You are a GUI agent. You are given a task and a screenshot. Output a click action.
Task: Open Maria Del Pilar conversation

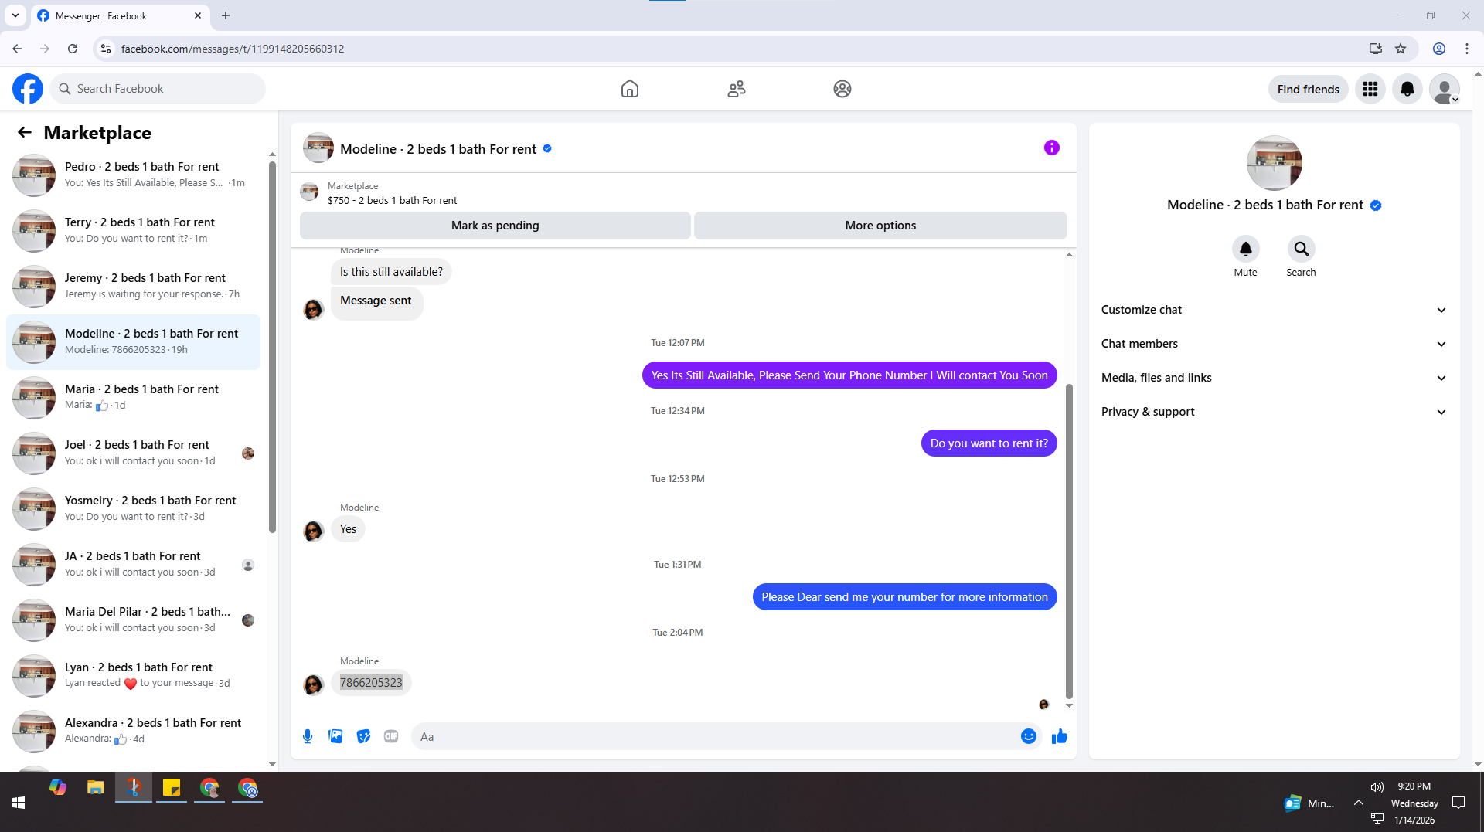click(x=133, y=620)
